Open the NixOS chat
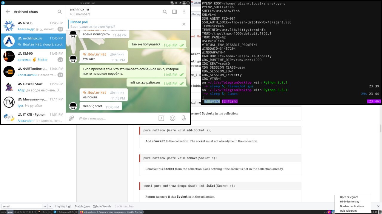 33,26
